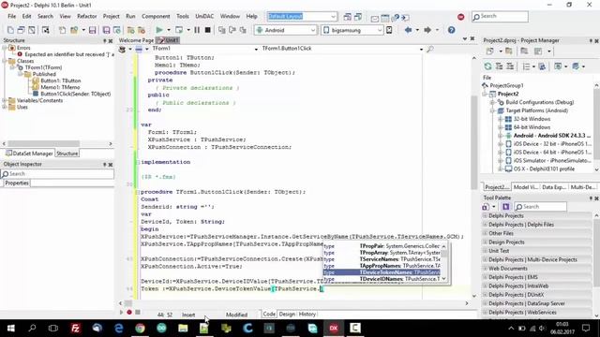This screenshot has height=337, width=600.
Task: Switch to the Welcome Page tab
Action: 136,40
